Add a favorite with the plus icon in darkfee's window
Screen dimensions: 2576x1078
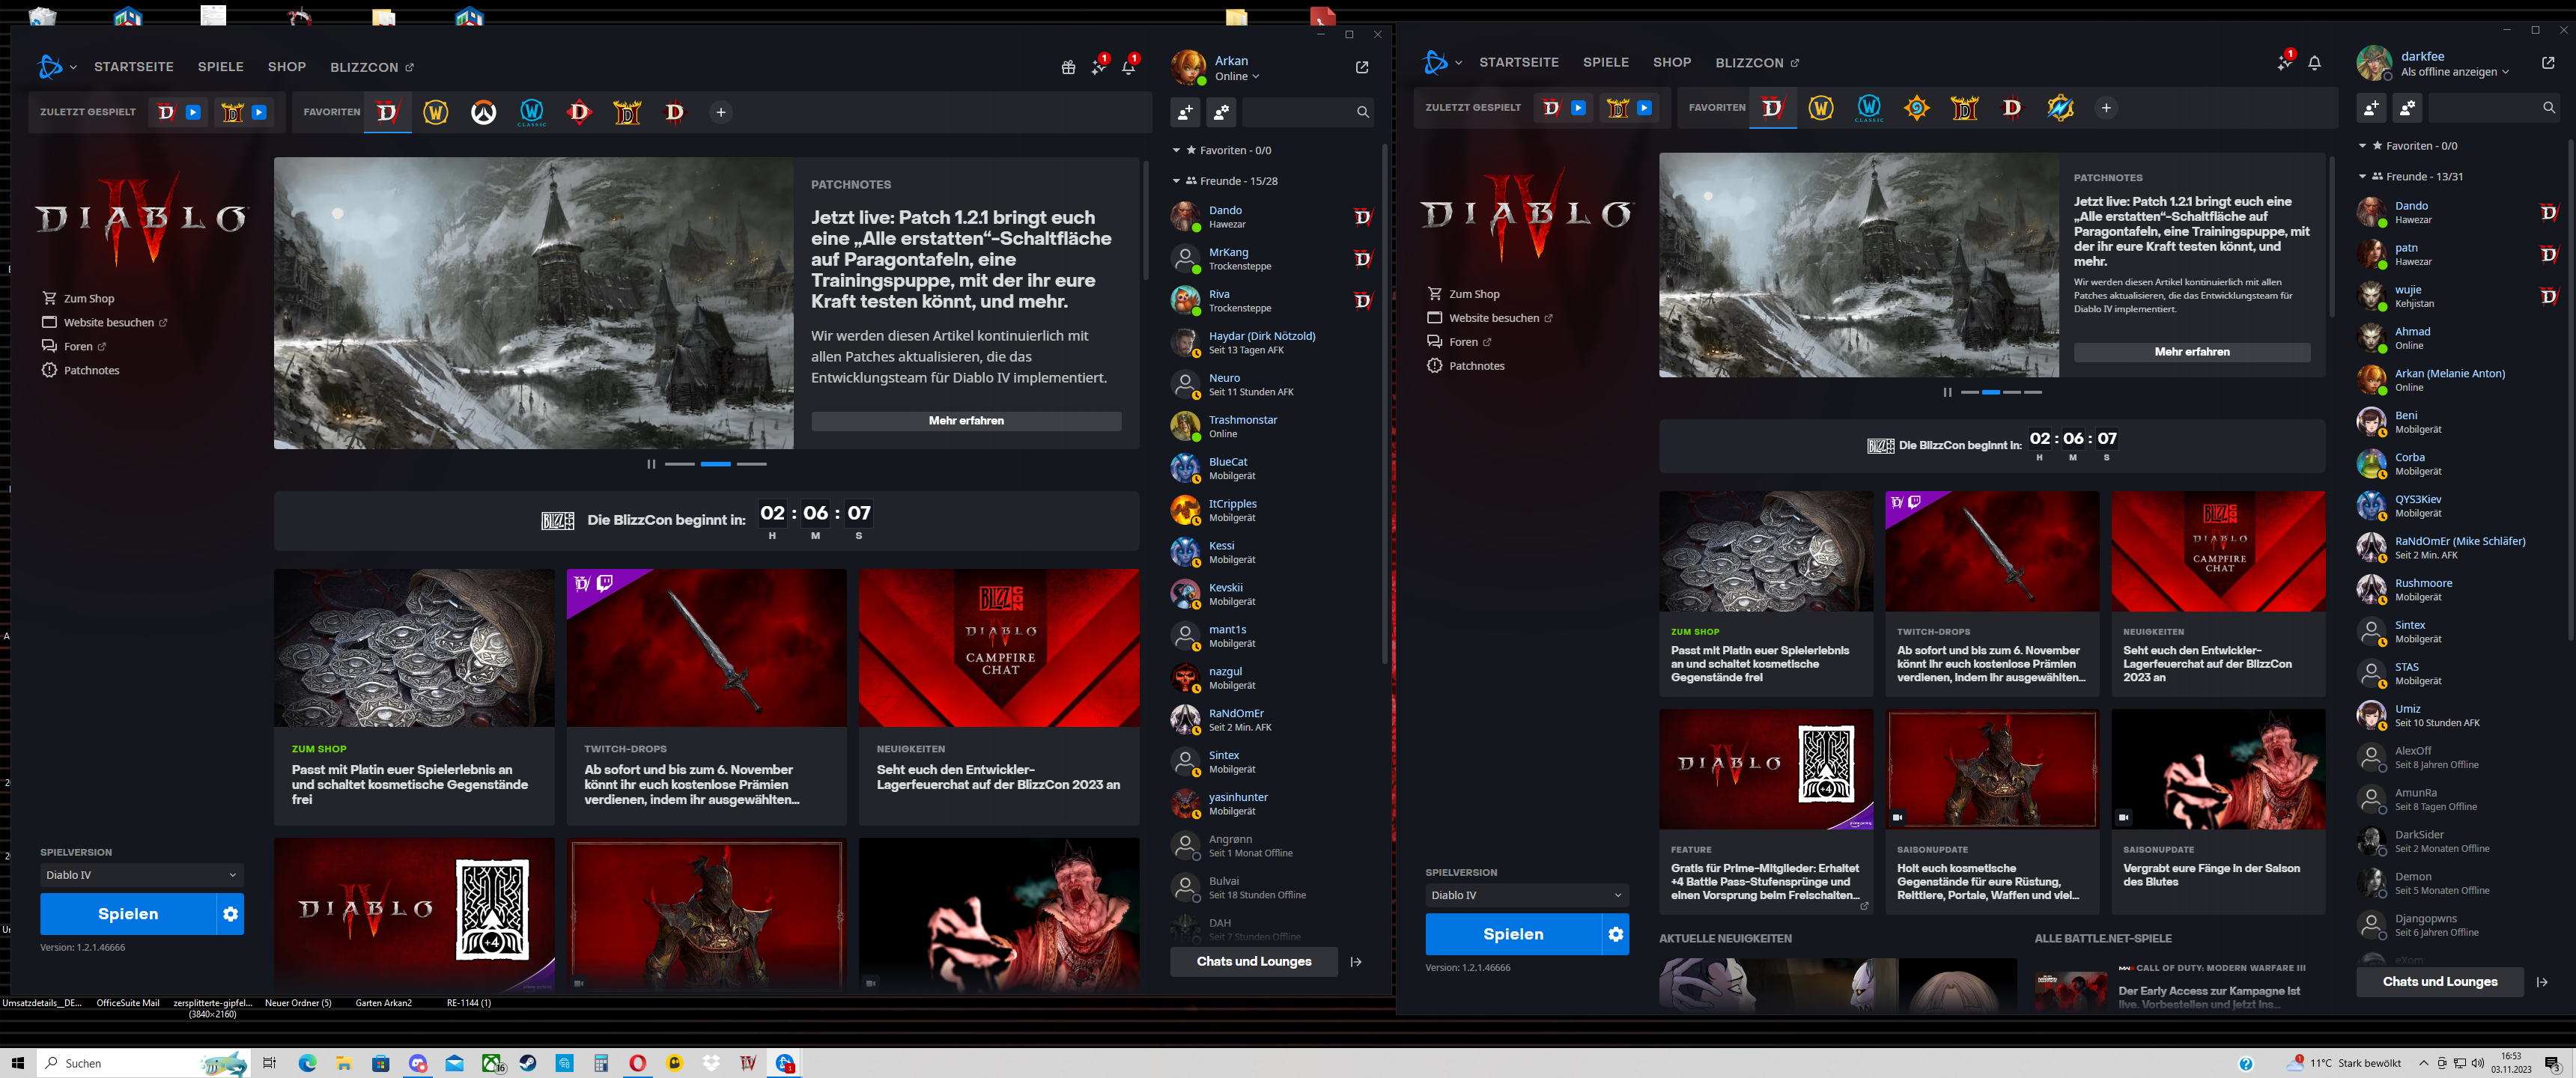pyautogui.click(x=2106, y=108)
